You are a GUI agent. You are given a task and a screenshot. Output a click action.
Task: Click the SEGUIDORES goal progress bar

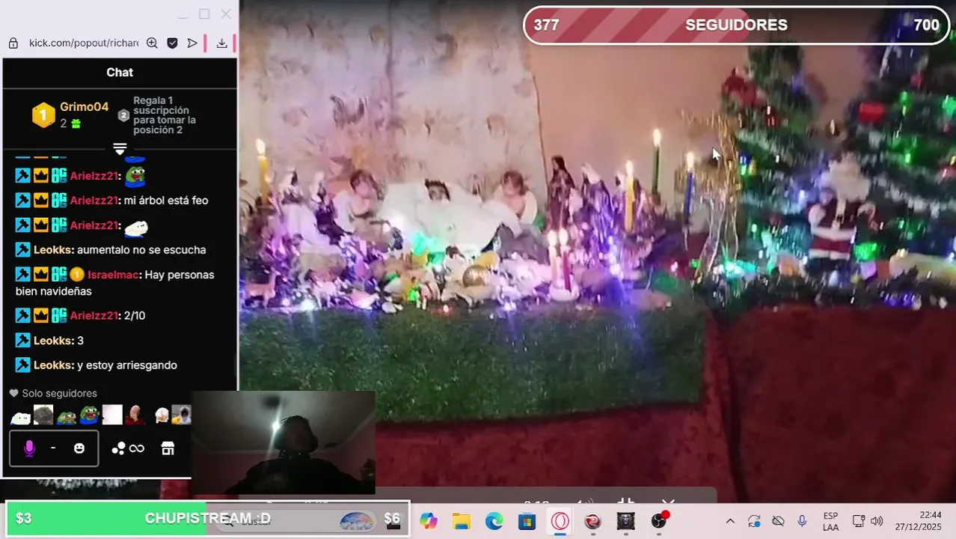point(736,25)
